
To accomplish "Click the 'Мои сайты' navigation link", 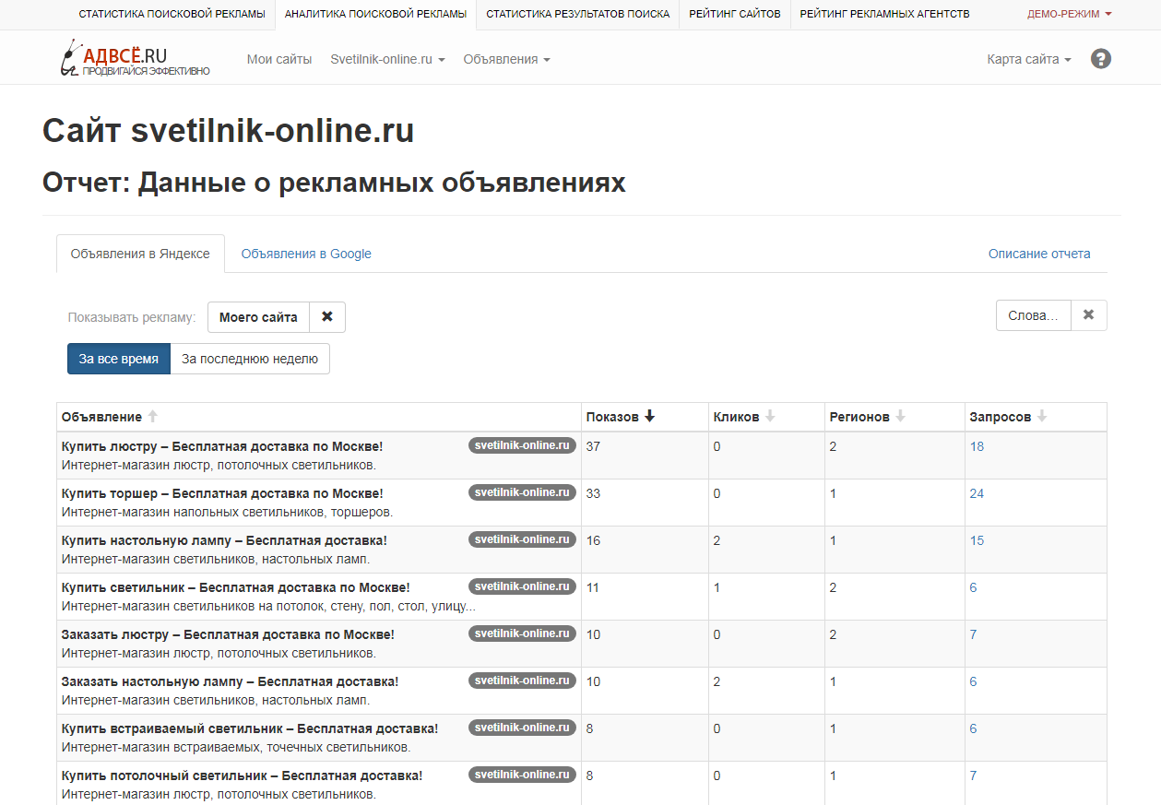I will (x=279, y=59).
